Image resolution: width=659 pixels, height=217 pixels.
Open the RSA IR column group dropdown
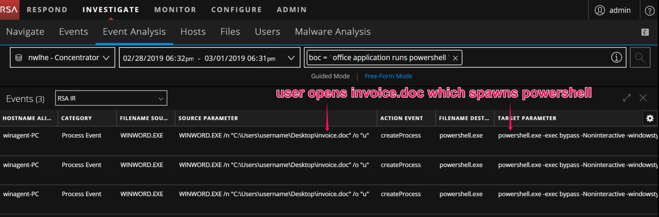pos(111,98)
